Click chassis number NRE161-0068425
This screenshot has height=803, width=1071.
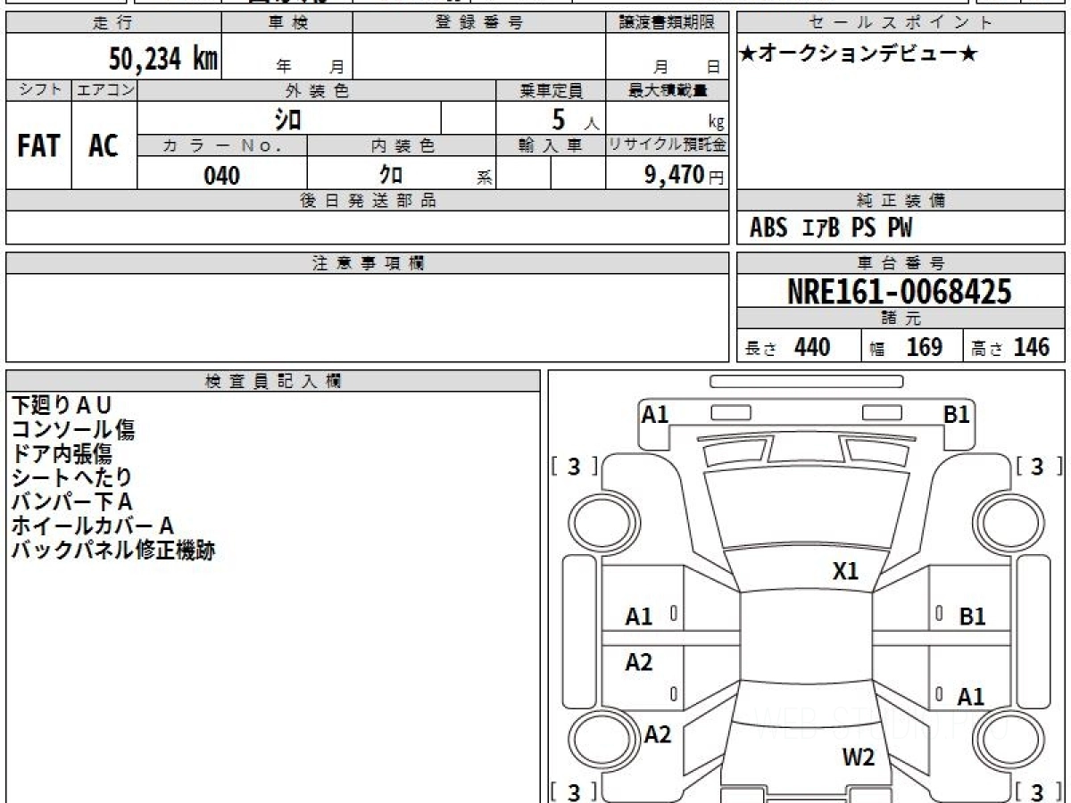click(900, 292)
